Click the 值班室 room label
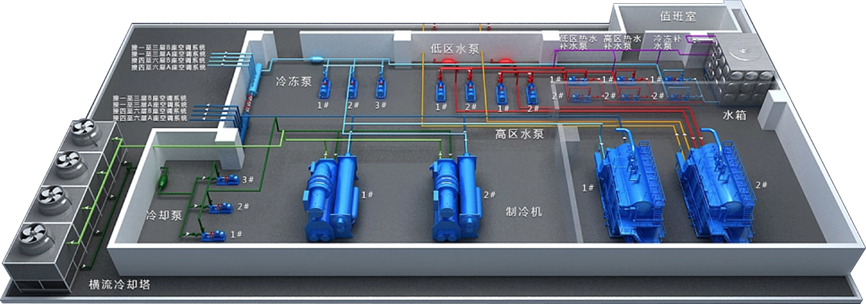The height and width of the screenshot is (304, 866). point(677,17)
